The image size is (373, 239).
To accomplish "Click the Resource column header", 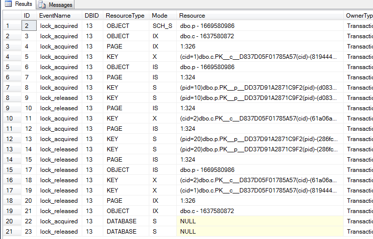I will click(x=192, y=16).
